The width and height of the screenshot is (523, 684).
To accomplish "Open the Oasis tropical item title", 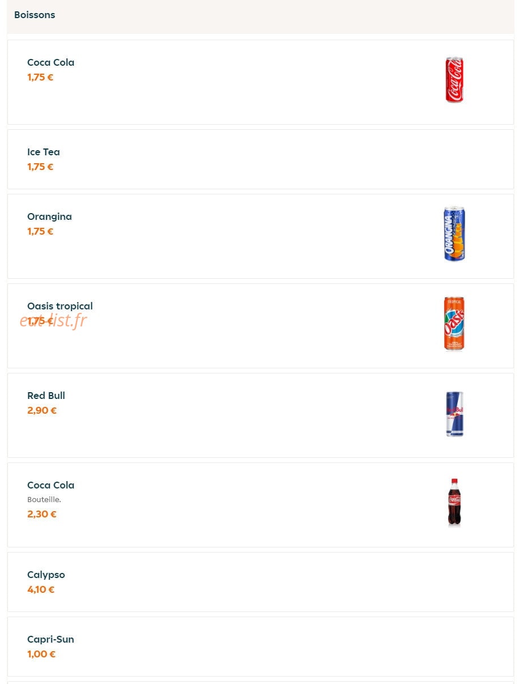I will [x=60, y=306].
